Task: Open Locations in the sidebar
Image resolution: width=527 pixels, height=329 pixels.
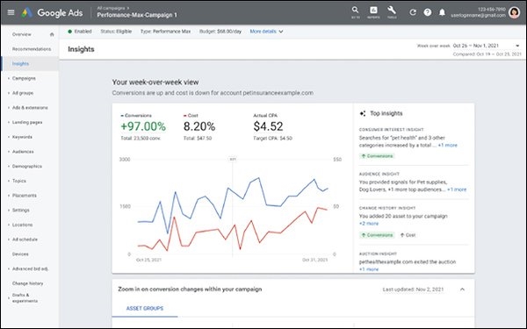Action: tap(22, 225)
